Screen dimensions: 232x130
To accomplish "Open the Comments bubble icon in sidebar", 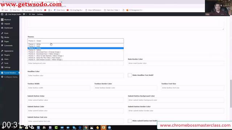I will (2, 45).
